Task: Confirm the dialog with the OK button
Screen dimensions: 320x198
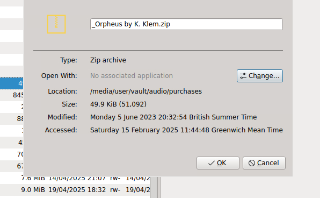Action: (x=218, y=163)
